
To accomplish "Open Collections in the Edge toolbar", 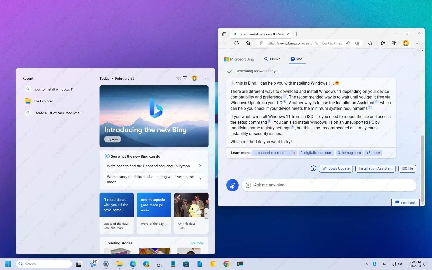I will point(394,43).
